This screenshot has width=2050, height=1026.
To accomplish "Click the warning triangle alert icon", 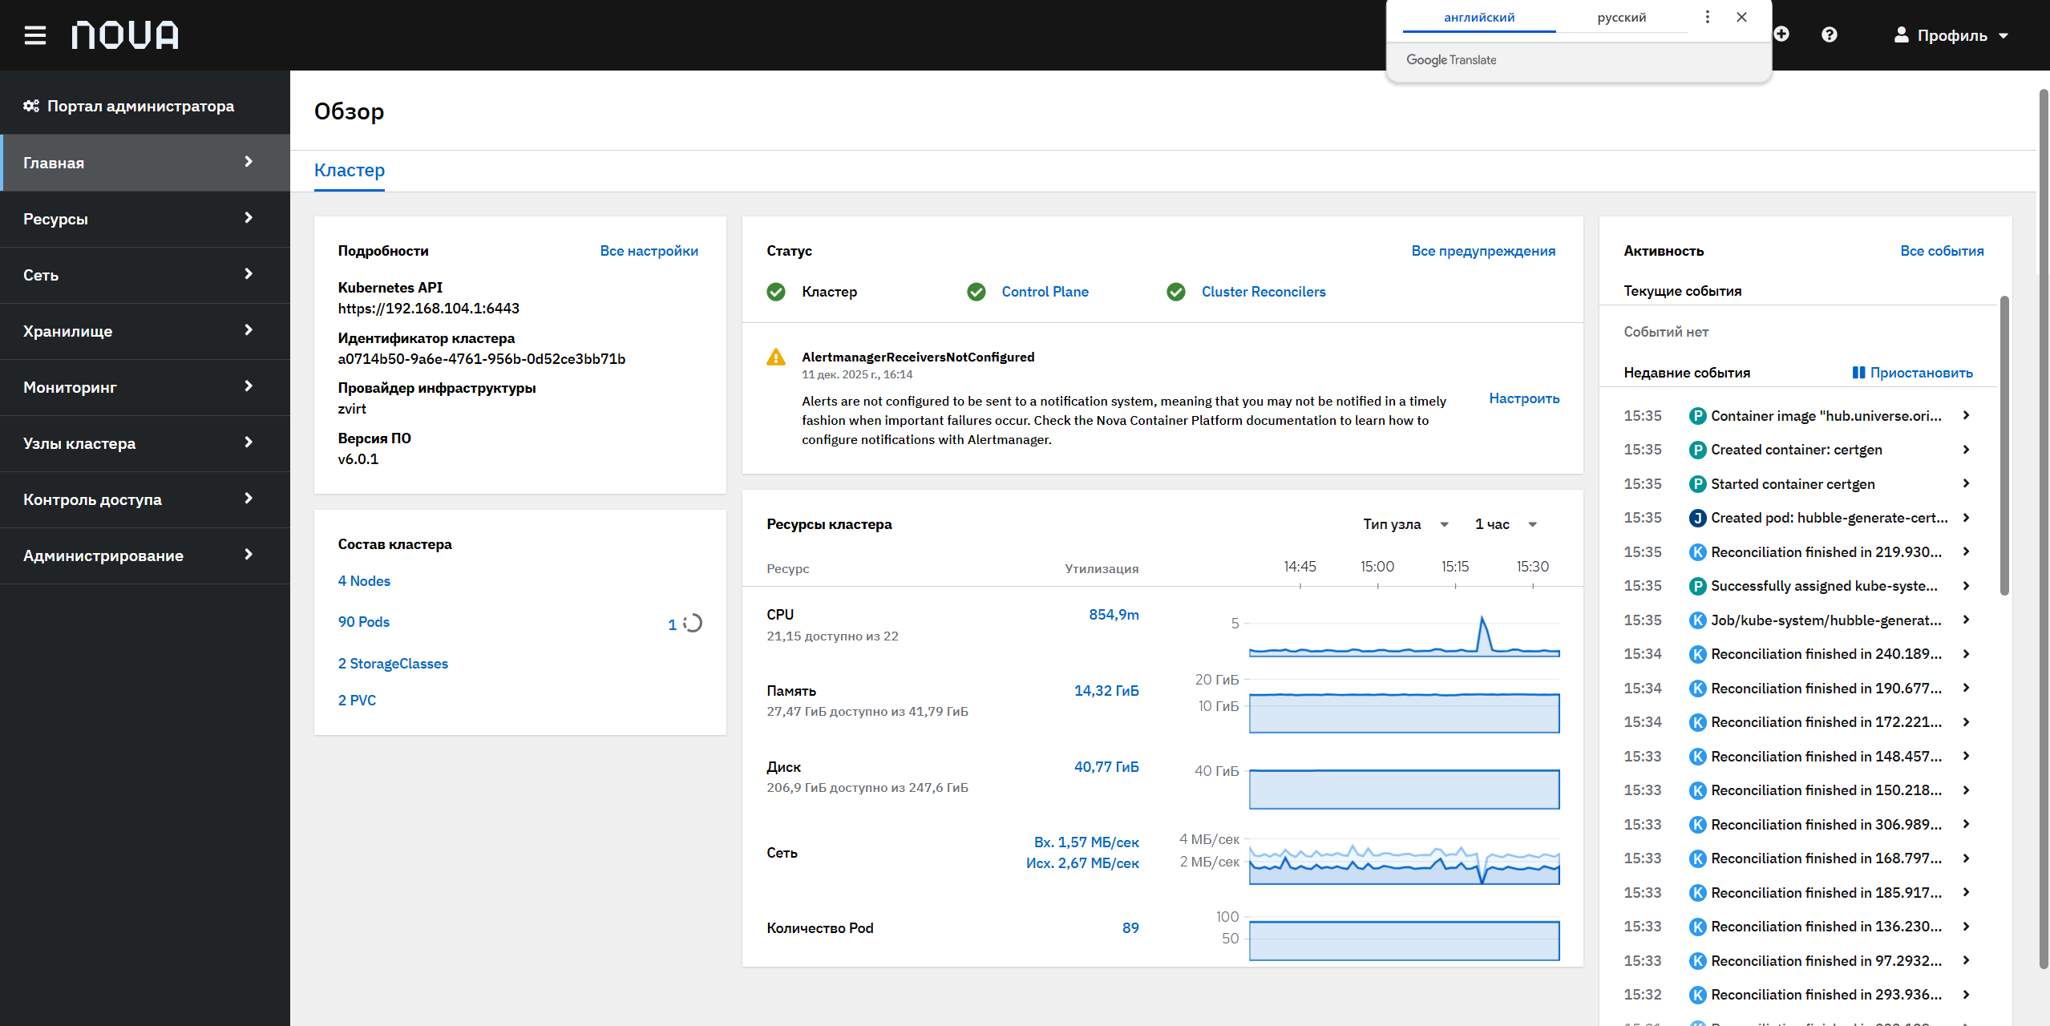I will pyautogui.click(x=776, y=357).
